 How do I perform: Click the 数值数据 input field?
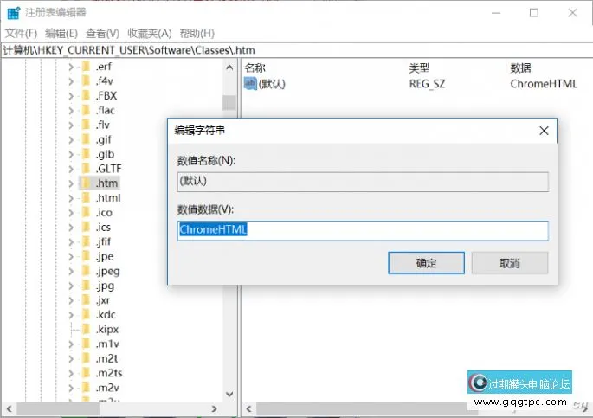[x=363, y=230]
